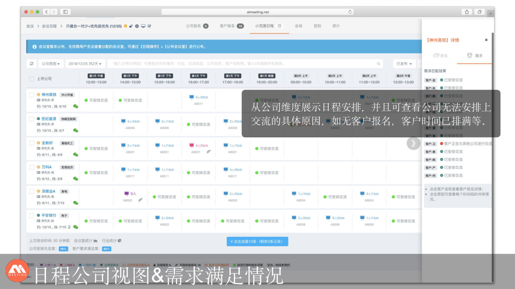Click 点击加载10条 load more button

pyautogui.click(x=257, y=241)
